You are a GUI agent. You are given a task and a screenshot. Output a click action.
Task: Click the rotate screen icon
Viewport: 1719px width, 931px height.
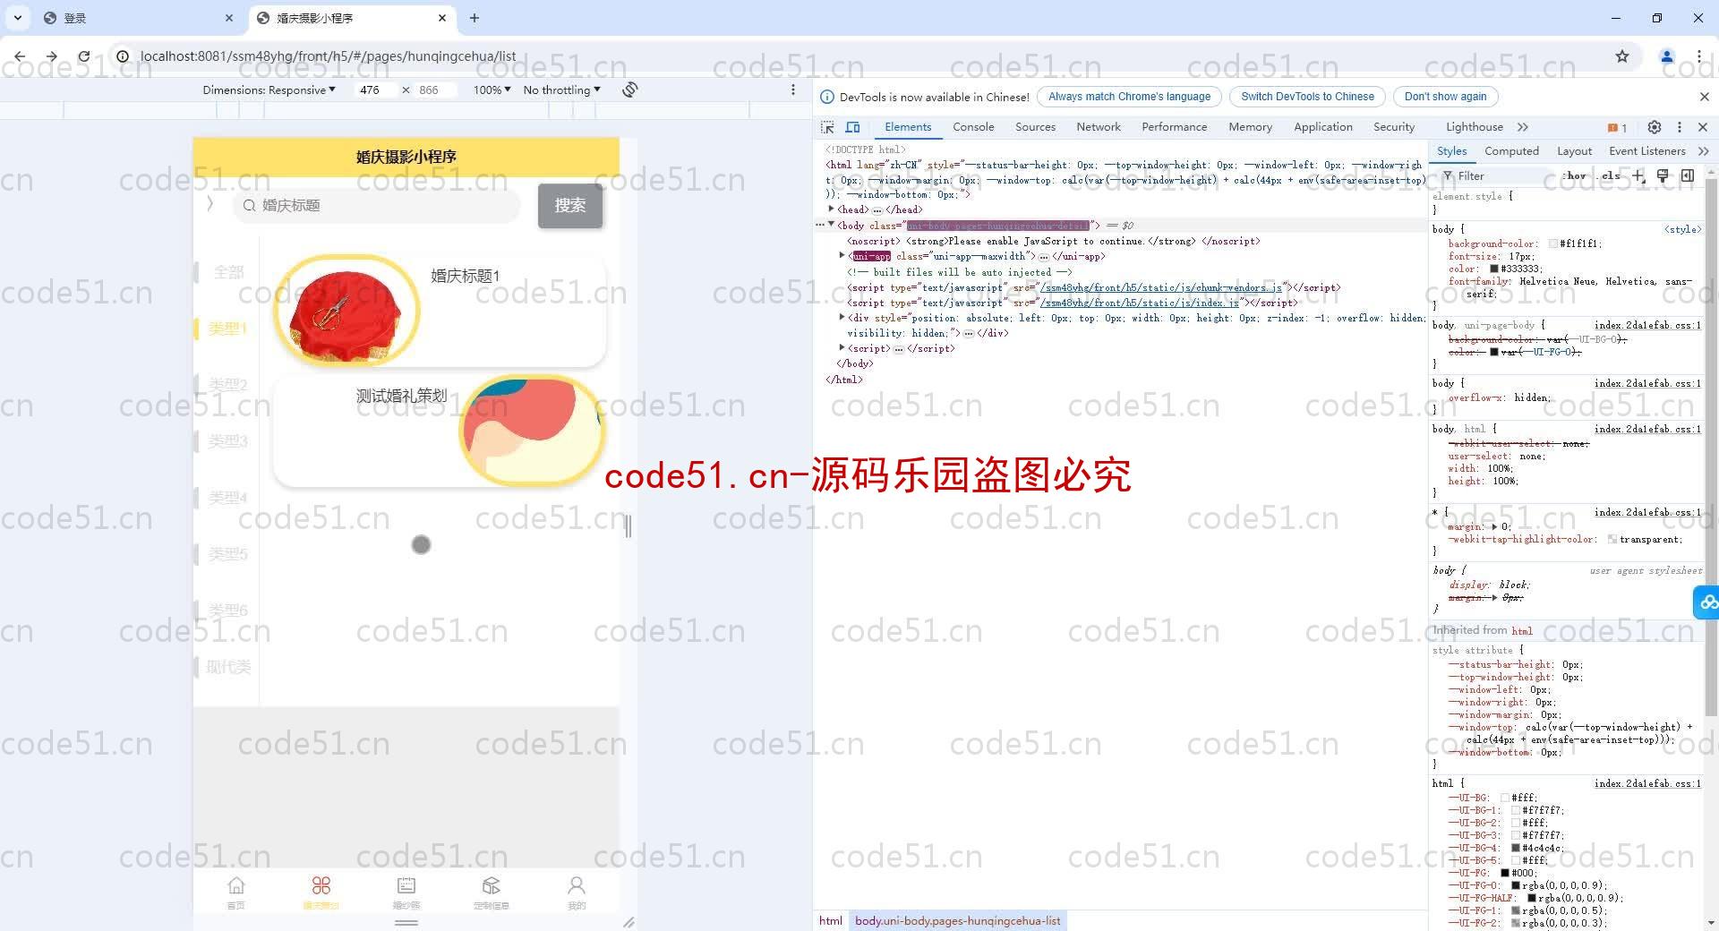coord(630,90)
